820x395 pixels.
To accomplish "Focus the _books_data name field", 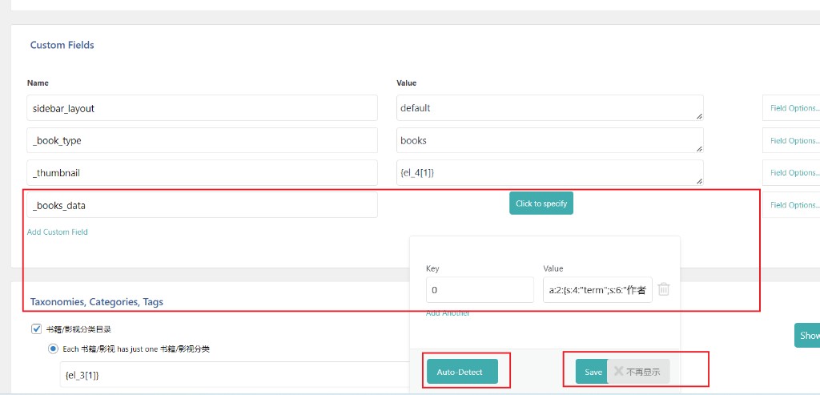I will (203, 205).
